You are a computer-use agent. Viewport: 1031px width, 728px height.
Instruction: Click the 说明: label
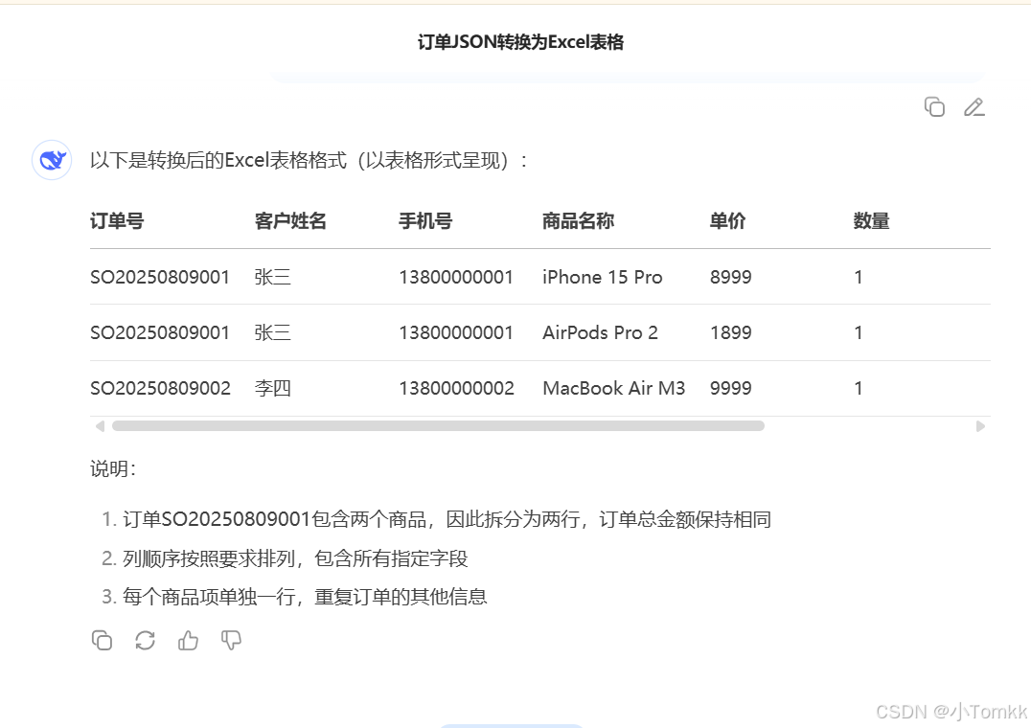point(113,469)
